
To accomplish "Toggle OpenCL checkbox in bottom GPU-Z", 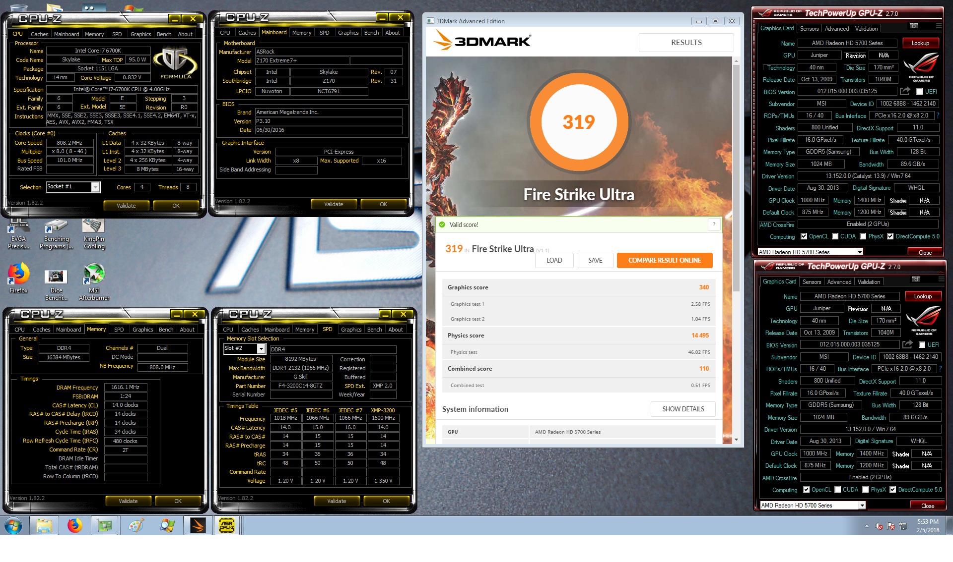I will (807, 490).
